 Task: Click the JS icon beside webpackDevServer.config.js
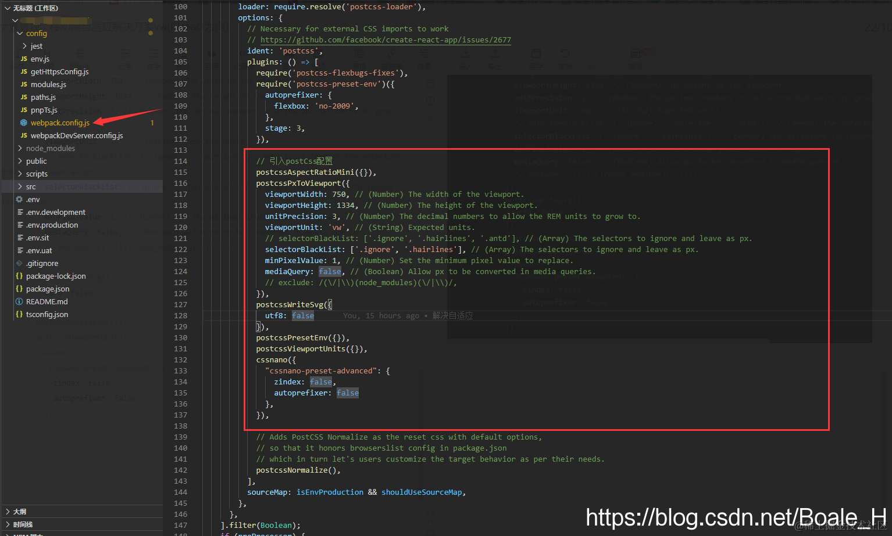24,135
